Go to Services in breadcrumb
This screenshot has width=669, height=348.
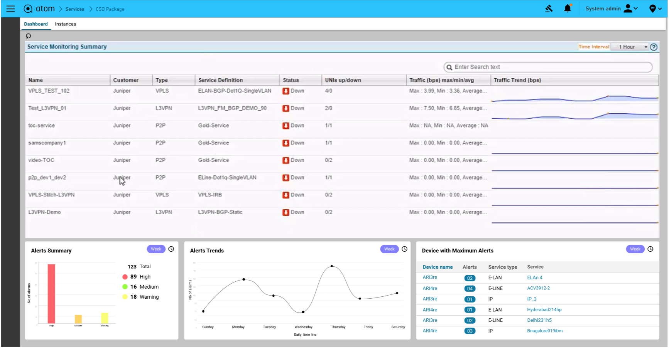pyautogui.click(x=75, y=9)
